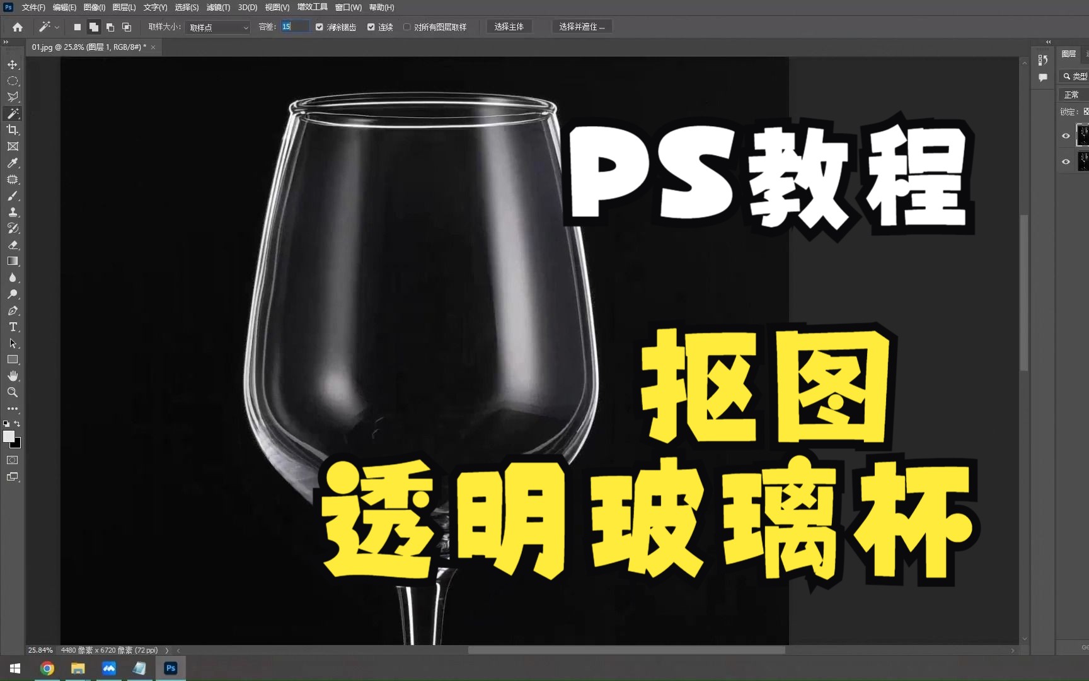The width and height of the screenshot is (1089, 681).
Task: Select the Crop tool
Action: click(13, 130)
